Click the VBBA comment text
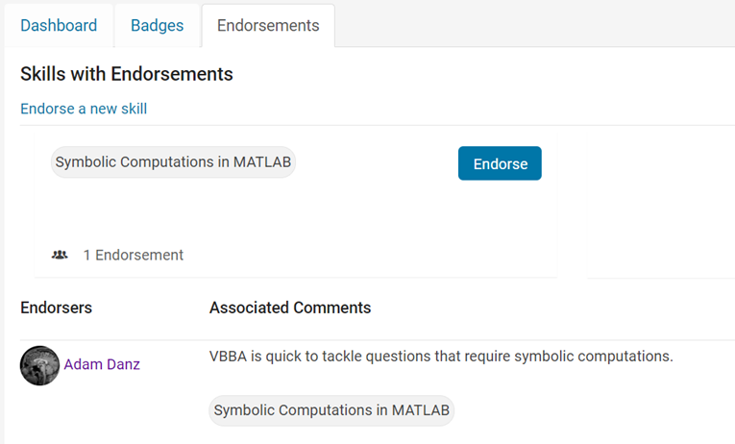Screen dimensions: 735x444 (441, 357)
